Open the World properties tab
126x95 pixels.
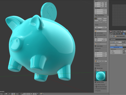[119, 34]
